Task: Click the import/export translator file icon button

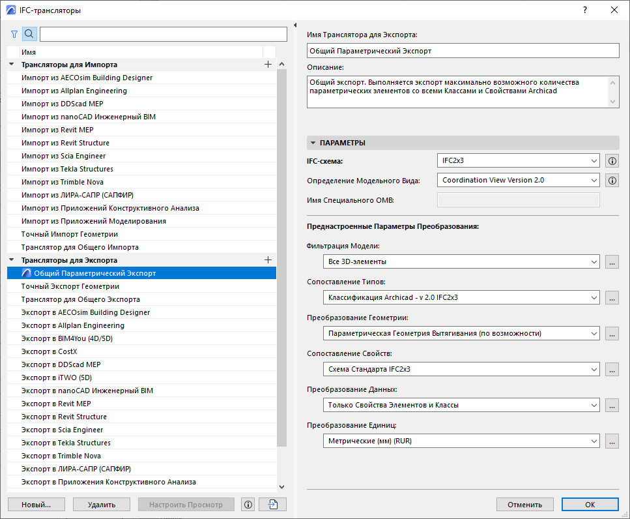Action: pos(273,505)
